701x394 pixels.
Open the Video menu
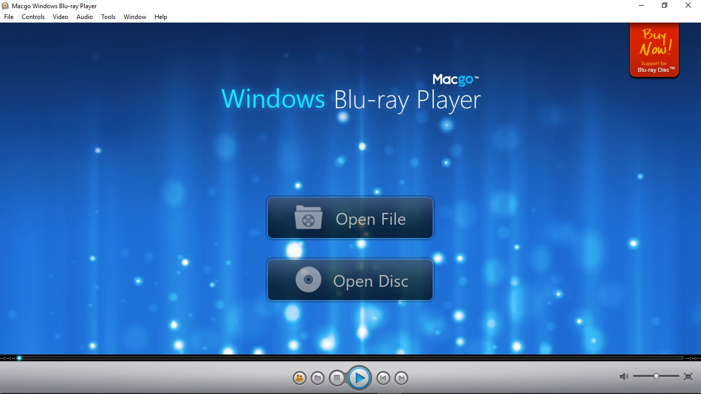tap(61, 17)
